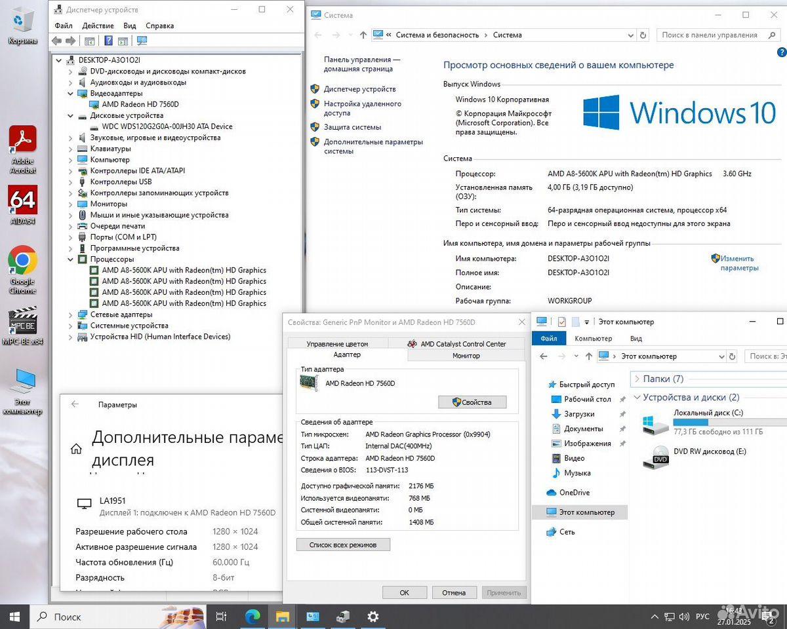The height and width of the screenshot is (629, 787).
Task: Click the scan hardware monitor icon in Device Manager toolbar
Action: [x=142, y=41]
